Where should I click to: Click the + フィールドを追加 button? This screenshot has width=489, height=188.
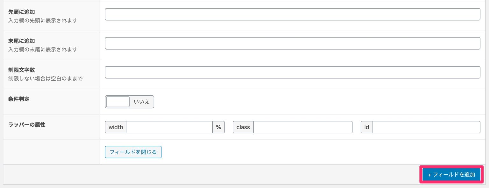pos(451,175)
